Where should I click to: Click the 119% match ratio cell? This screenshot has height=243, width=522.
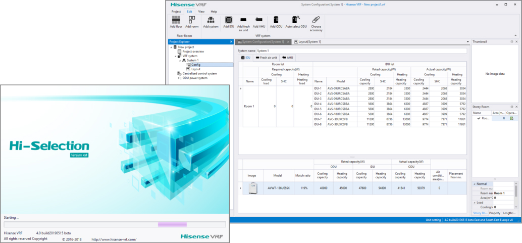tap(303, 188)
